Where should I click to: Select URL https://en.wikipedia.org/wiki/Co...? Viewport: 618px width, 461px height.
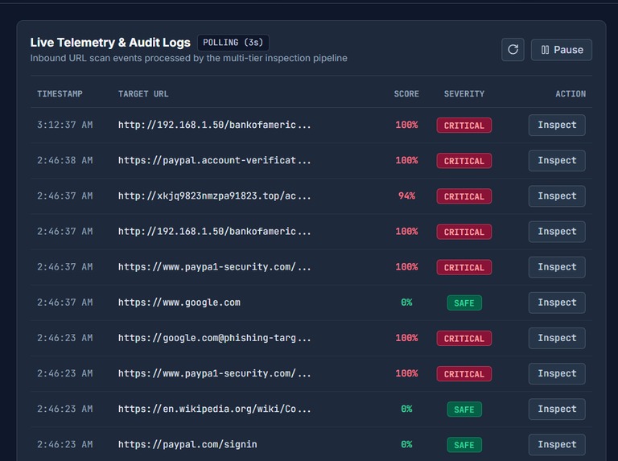click(214, 409)
